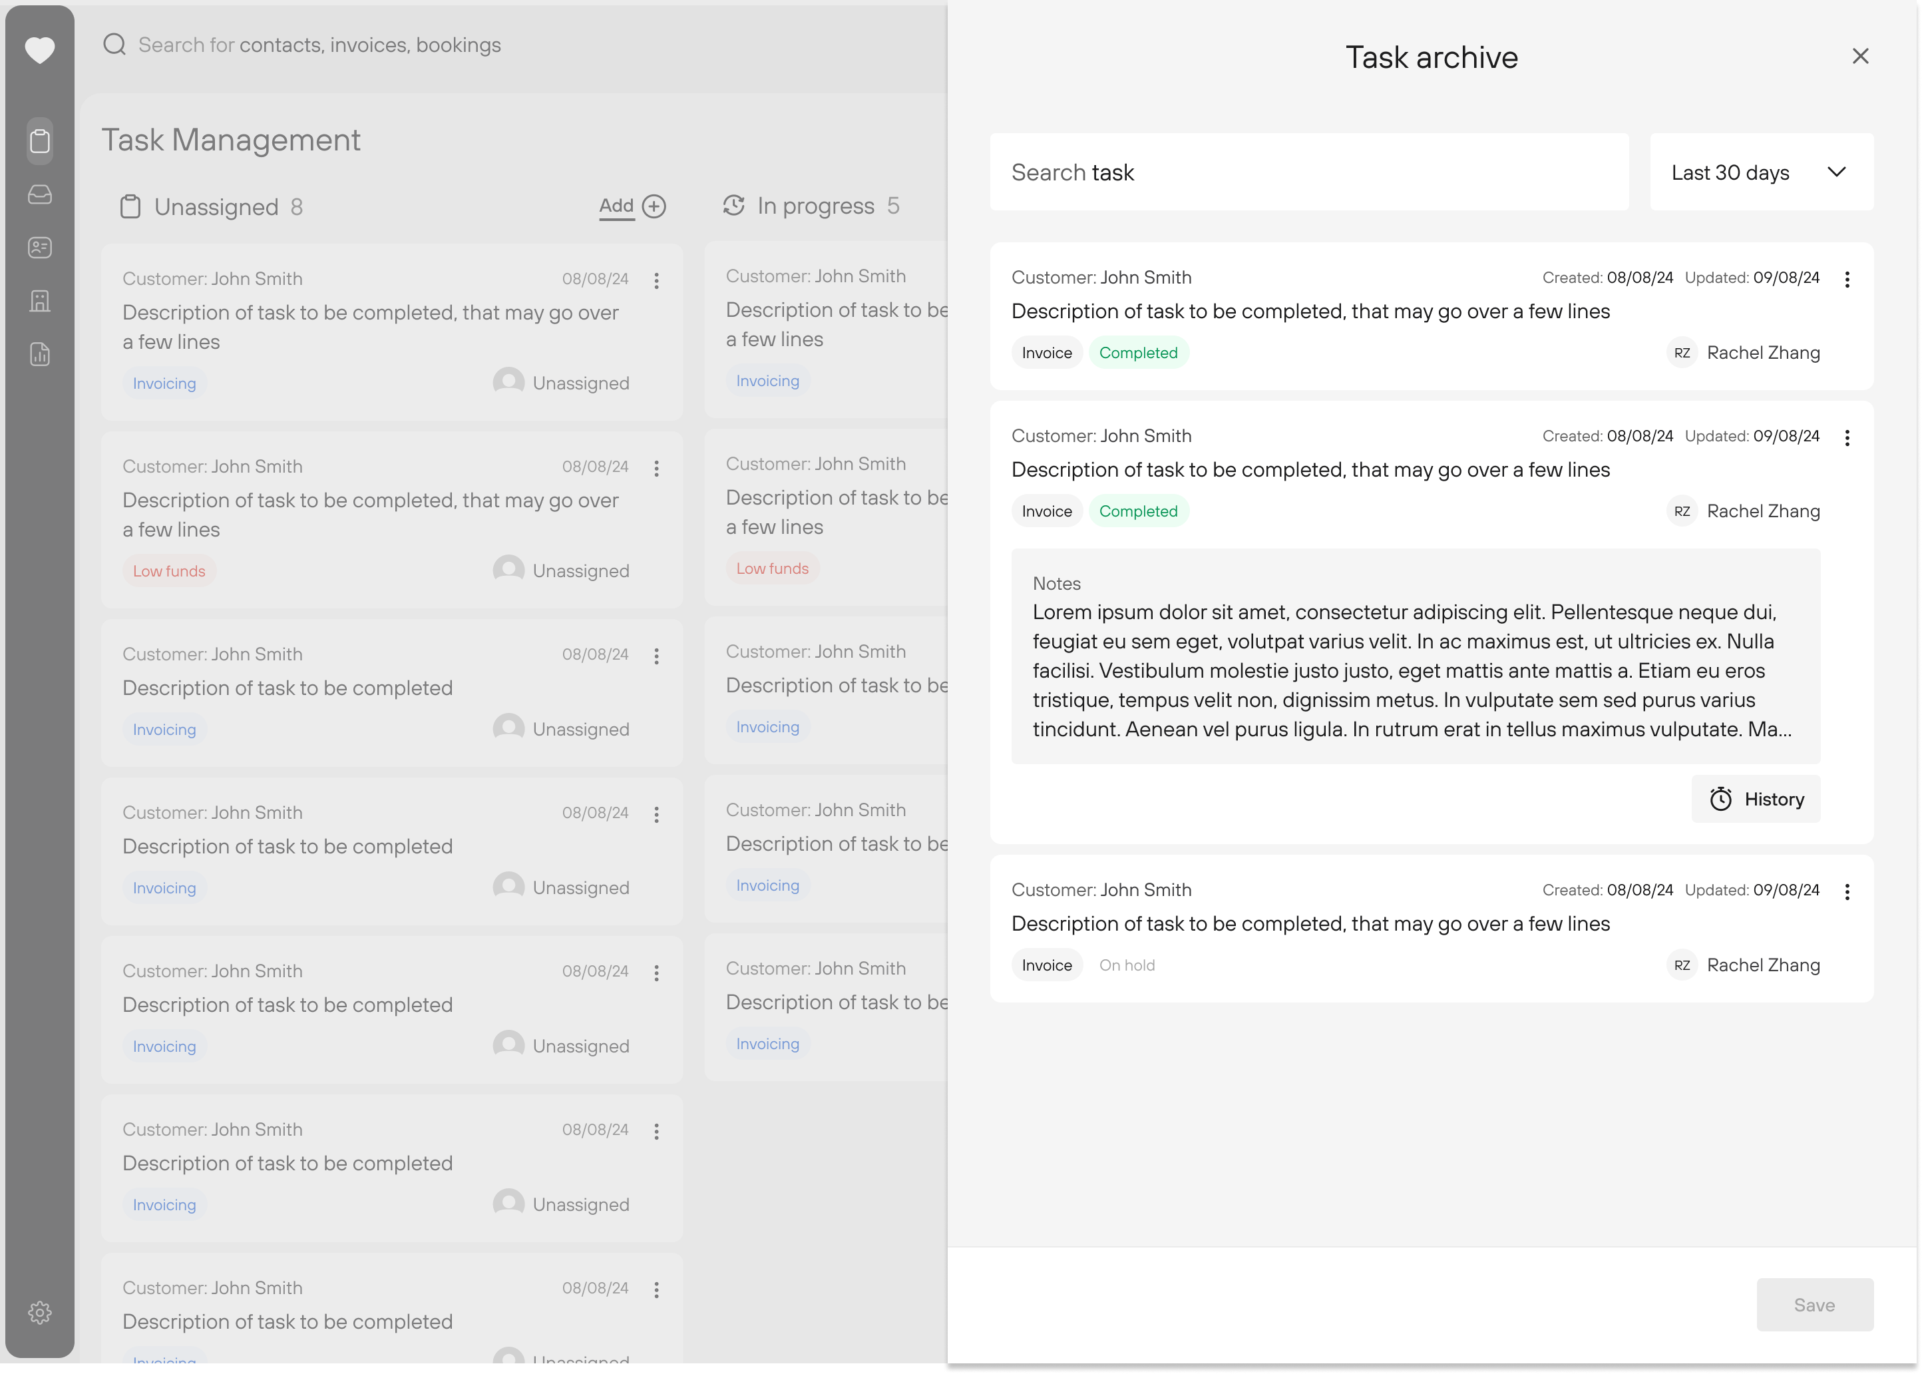Image resolution: width=1922 pixels, height=1374 pixels.
Task: Open settings gear in sidebar
Action: tap(40, 1312)
